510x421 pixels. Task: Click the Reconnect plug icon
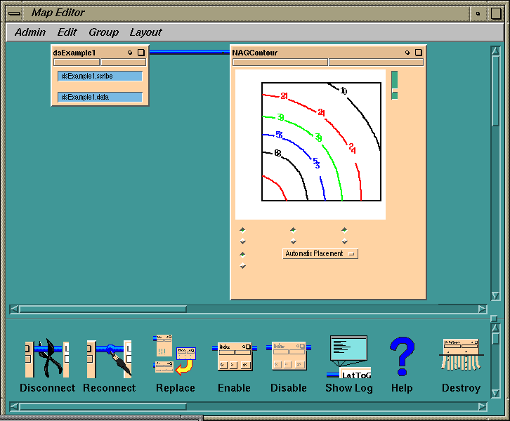point(109,359)
